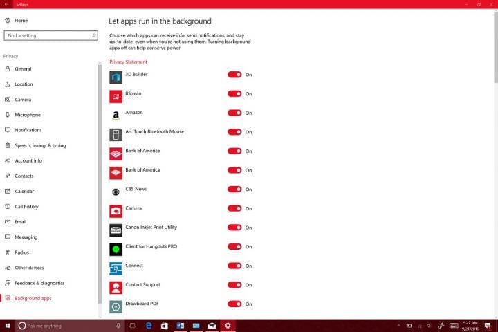498x332 pixels.
Task: Open Microsoft Edge from the taskbar
Action: (x=149, y=326)
